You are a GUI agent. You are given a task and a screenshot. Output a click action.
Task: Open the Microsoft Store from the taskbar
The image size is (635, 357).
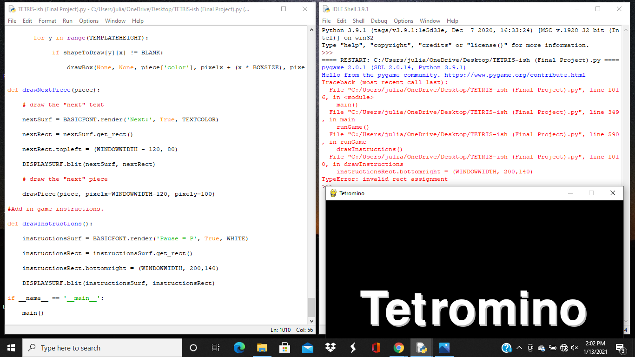click(284, 348)
